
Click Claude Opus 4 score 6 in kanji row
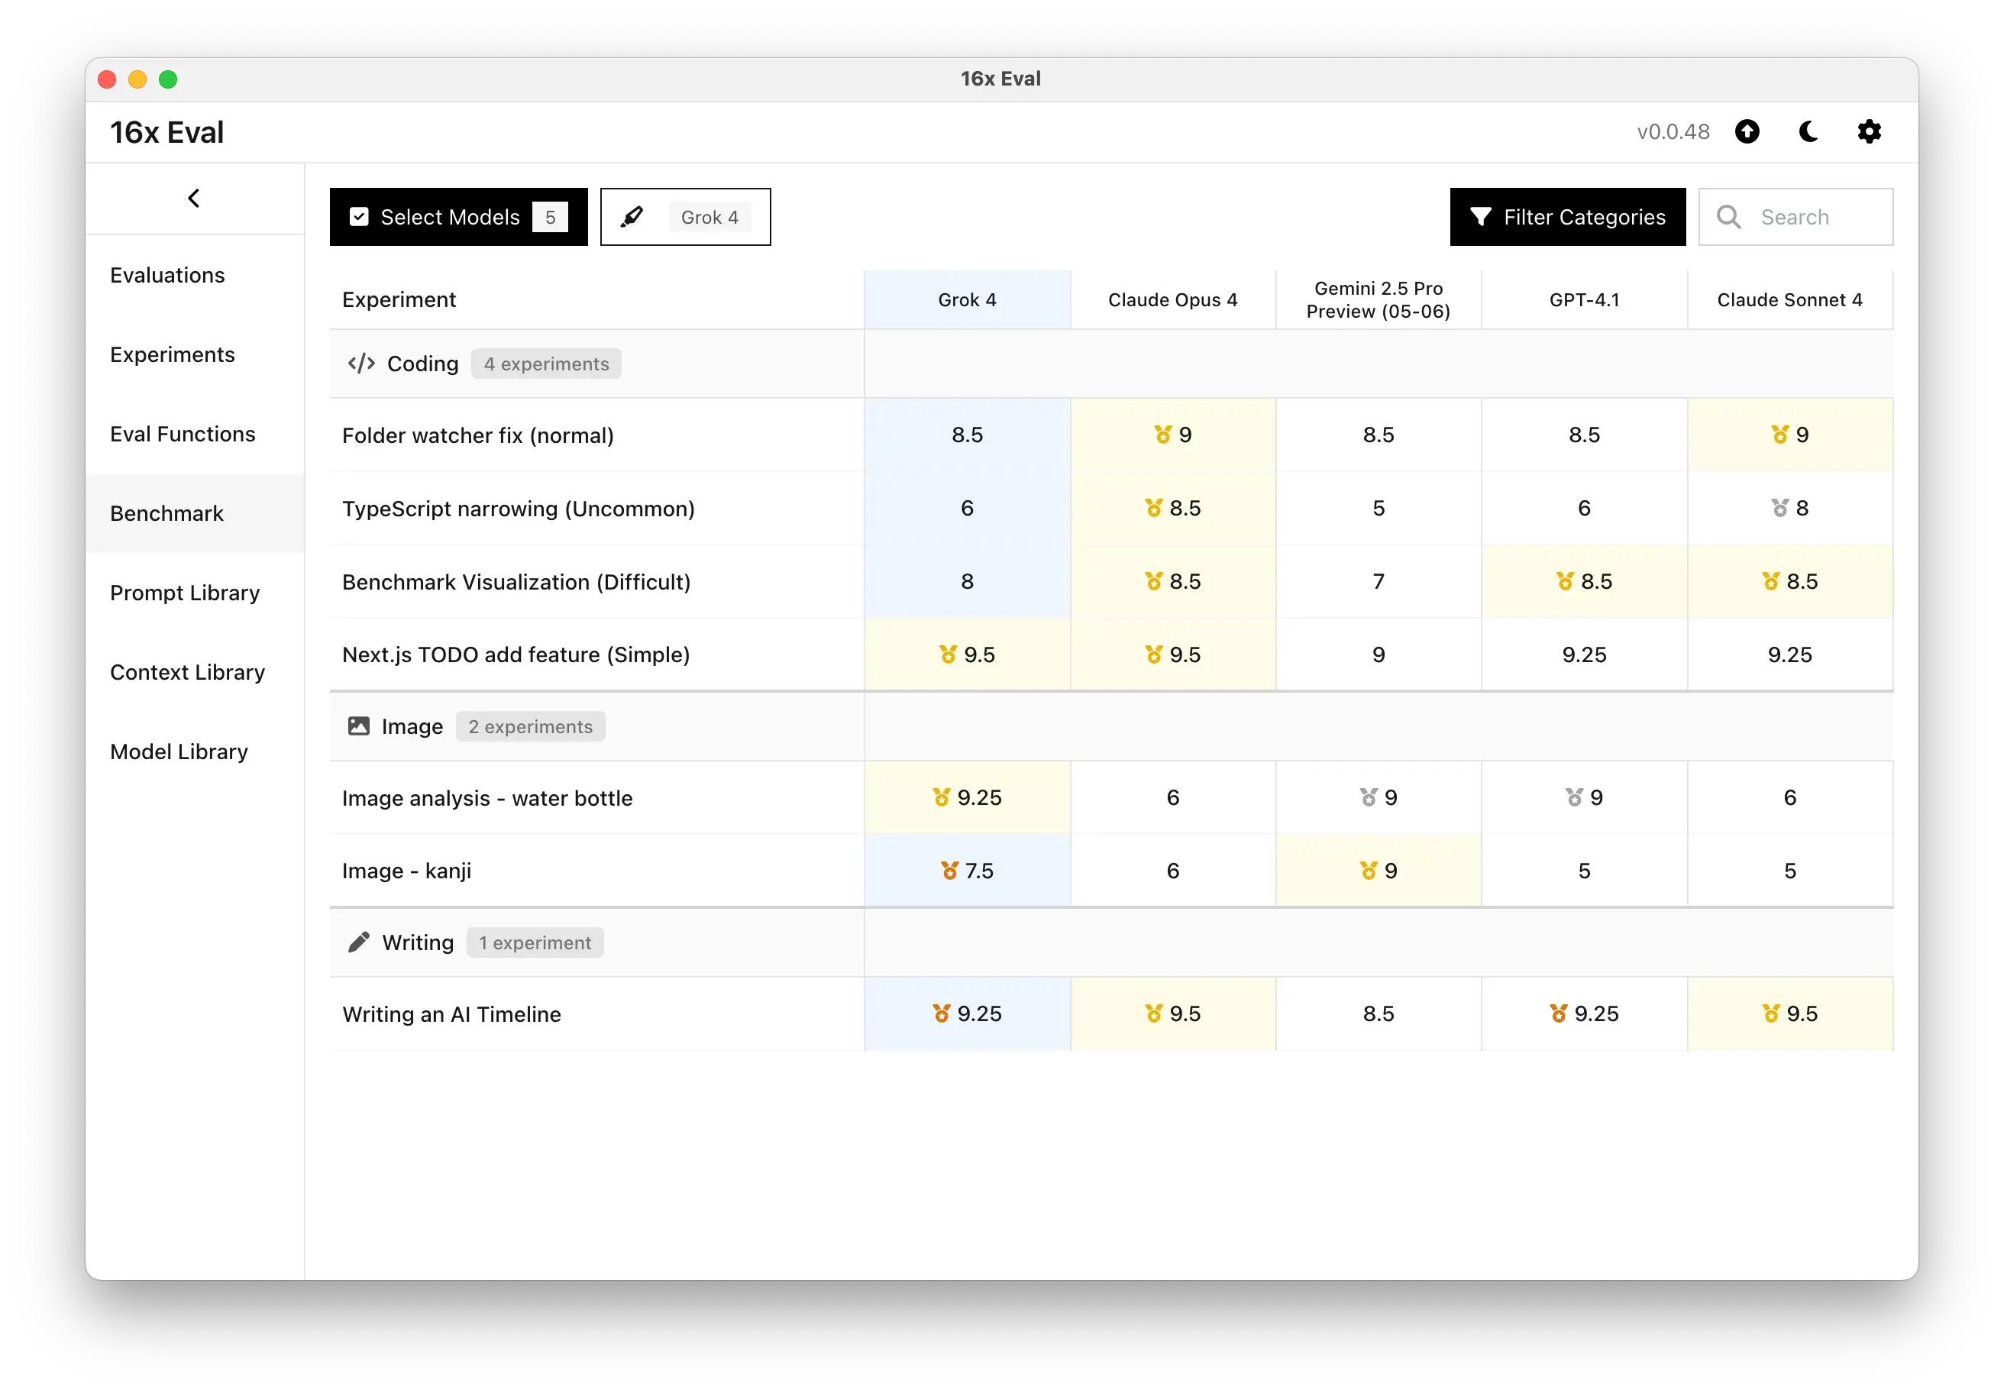(x=1172, y=870)
